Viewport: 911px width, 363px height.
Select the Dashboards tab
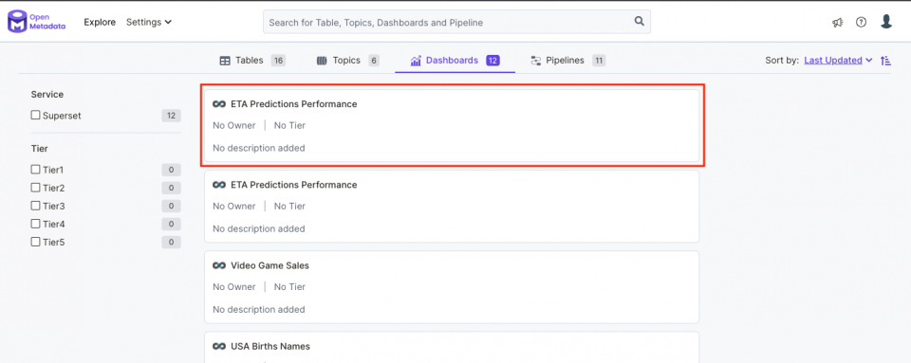coord(455,61)
